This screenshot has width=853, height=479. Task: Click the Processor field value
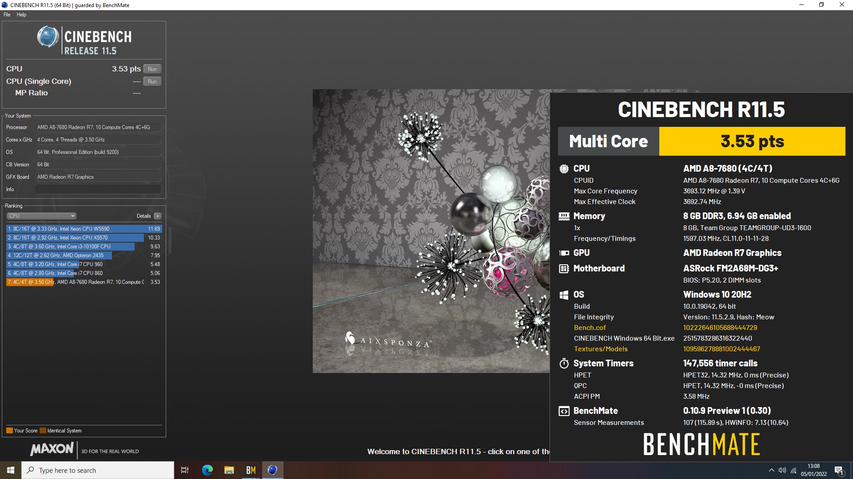(98, 127)
